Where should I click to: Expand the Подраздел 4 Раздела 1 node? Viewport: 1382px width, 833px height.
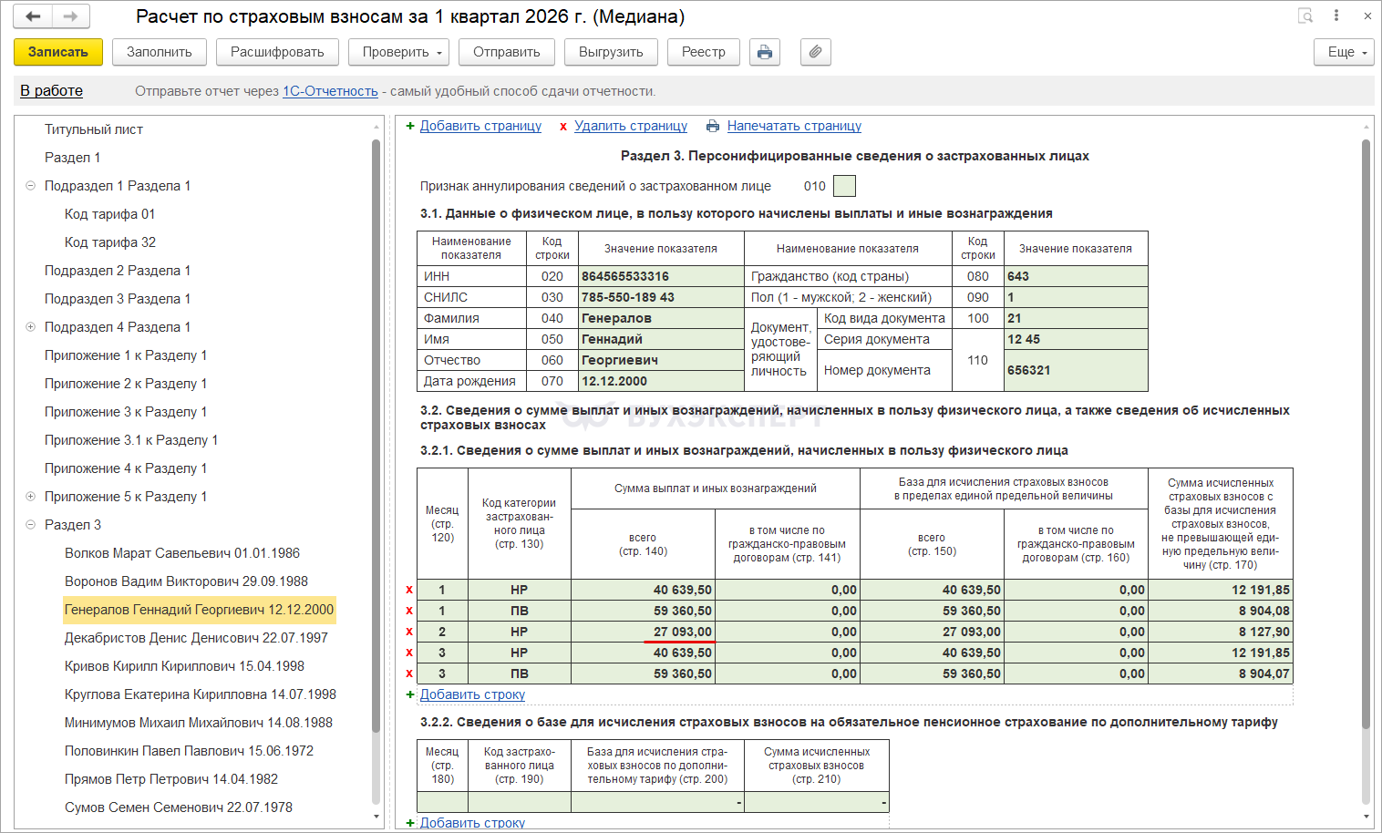click(30, 327)
